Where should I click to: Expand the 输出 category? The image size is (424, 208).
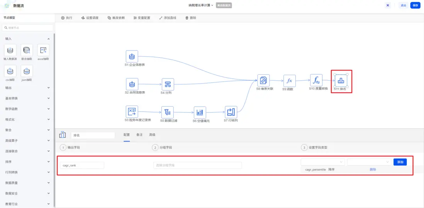[x=27, y=88]
